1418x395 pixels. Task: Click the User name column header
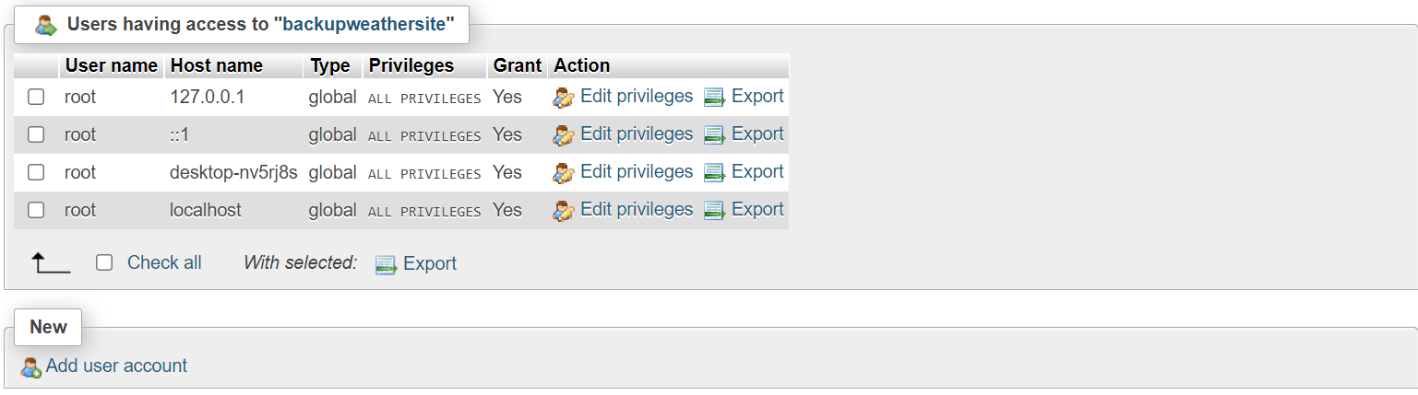click(x=111, y=65)
